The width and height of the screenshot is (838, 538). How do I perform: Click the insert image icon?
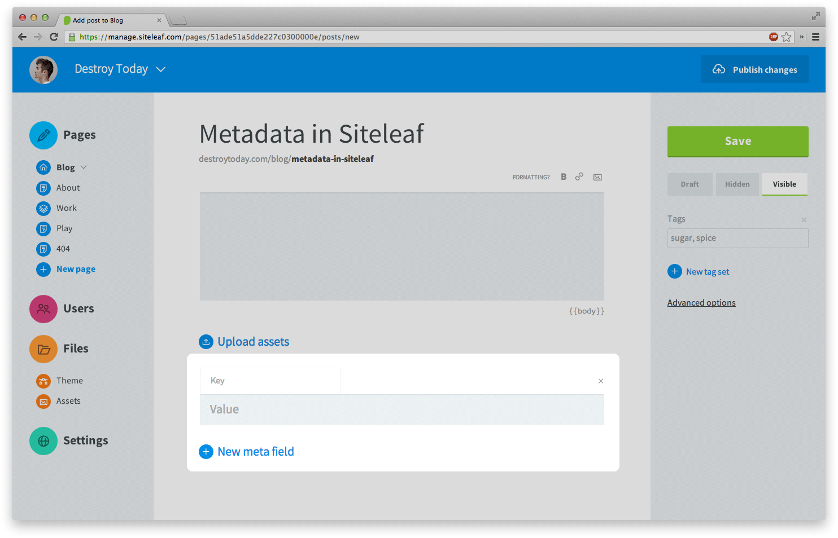point(597,177)
